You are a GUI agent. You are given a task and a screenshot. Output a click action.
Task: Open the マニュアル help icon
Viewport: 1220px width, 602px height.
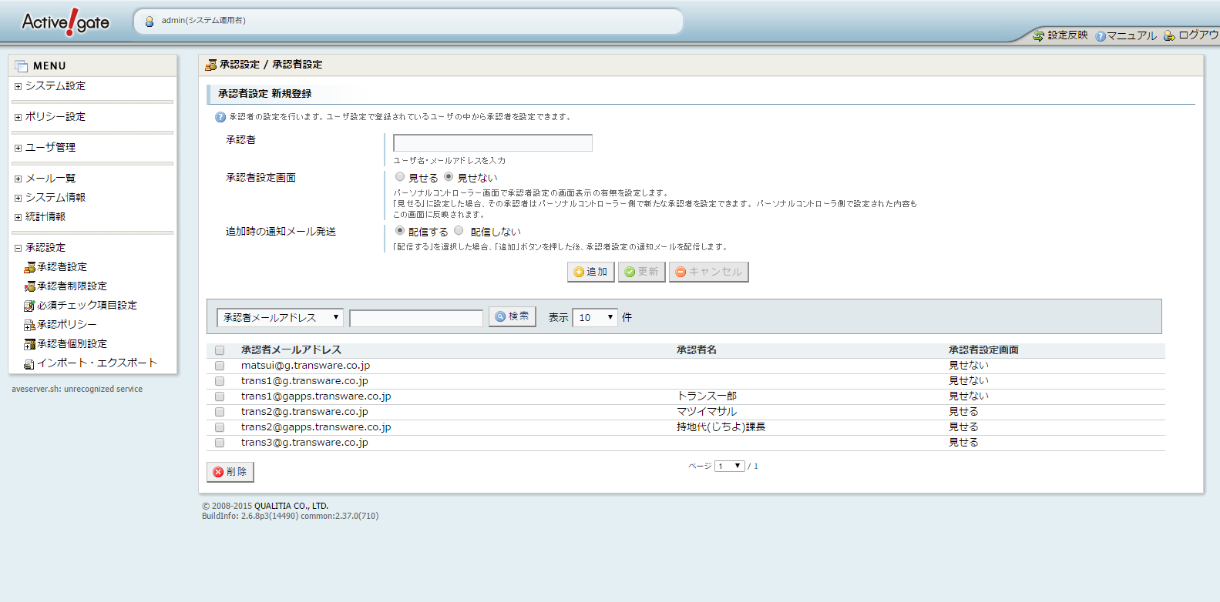[1101, 36]
